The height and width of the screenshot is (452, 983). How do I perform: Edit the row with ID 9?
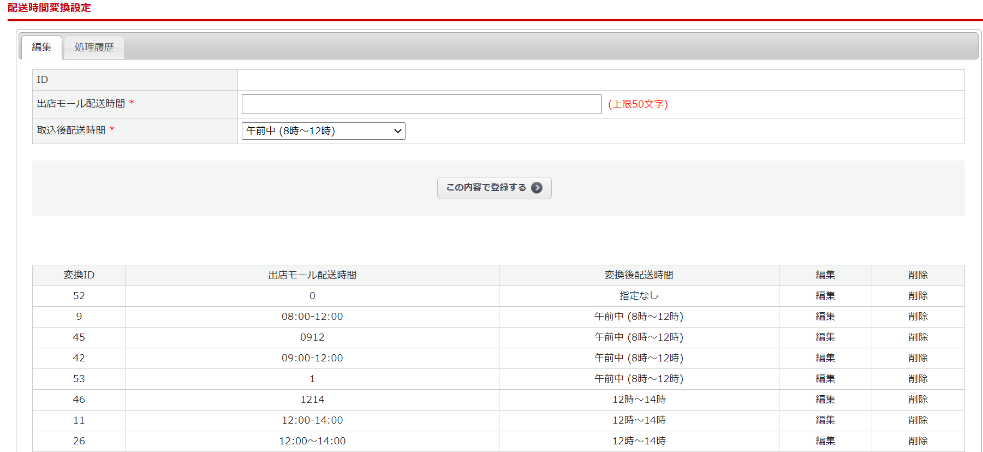pos(825,317)
